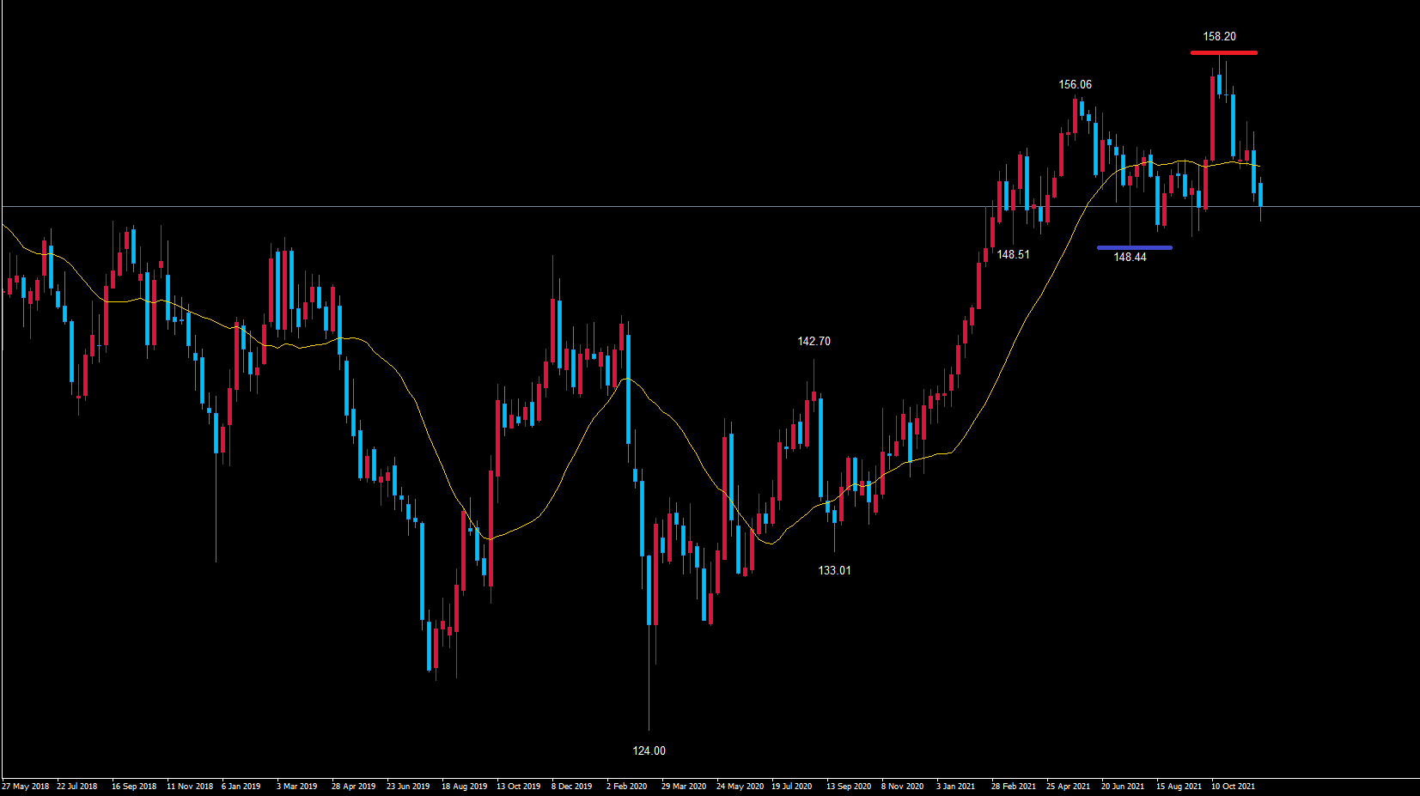Select the 142.70 swing high label

point(814,342)
